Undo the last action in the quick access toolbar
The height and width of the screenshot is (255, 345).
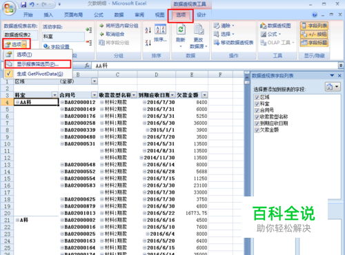[x=32, y=4]
